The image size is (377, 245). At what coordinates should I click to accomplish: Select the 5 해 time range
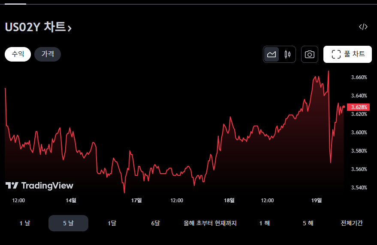click(x=308, y=223)
